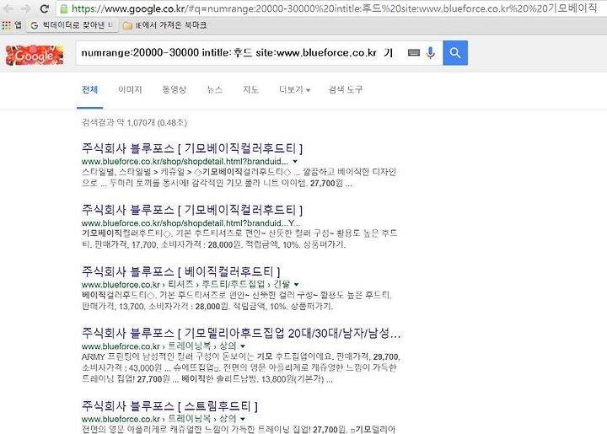Viewport: 607px width, 434px height.
Task: Switch to the 뉴스 tab
Action: coord(215,89)
